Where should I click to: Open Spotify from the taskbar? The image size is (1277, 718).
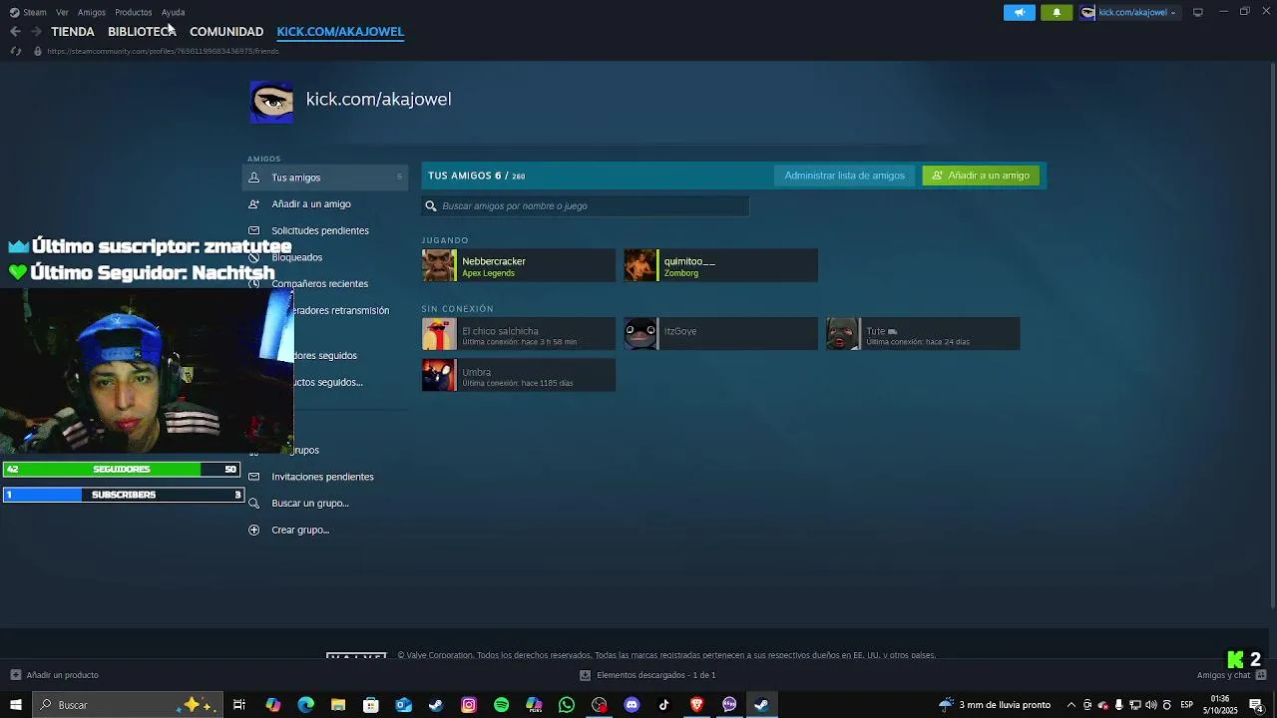tap(501, 705)
